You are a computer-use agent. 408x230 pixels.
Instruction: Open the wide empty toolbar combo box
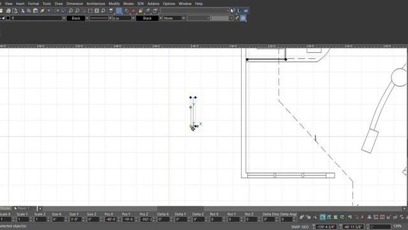click(x=194, y=11)
